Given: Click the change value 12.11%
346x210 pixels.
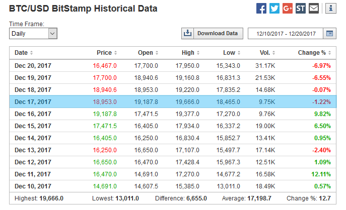Looking at the screenshot, I should [x=321, y=174].
